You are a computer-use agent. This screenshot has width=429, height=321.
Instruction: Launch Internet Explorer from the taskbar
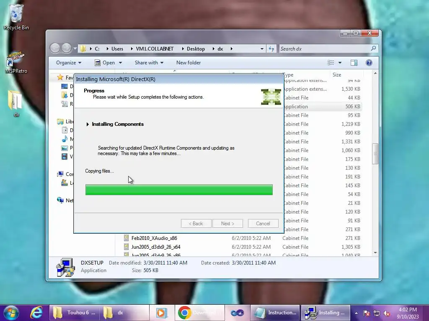pyautogui.click(x=36, y=313)
